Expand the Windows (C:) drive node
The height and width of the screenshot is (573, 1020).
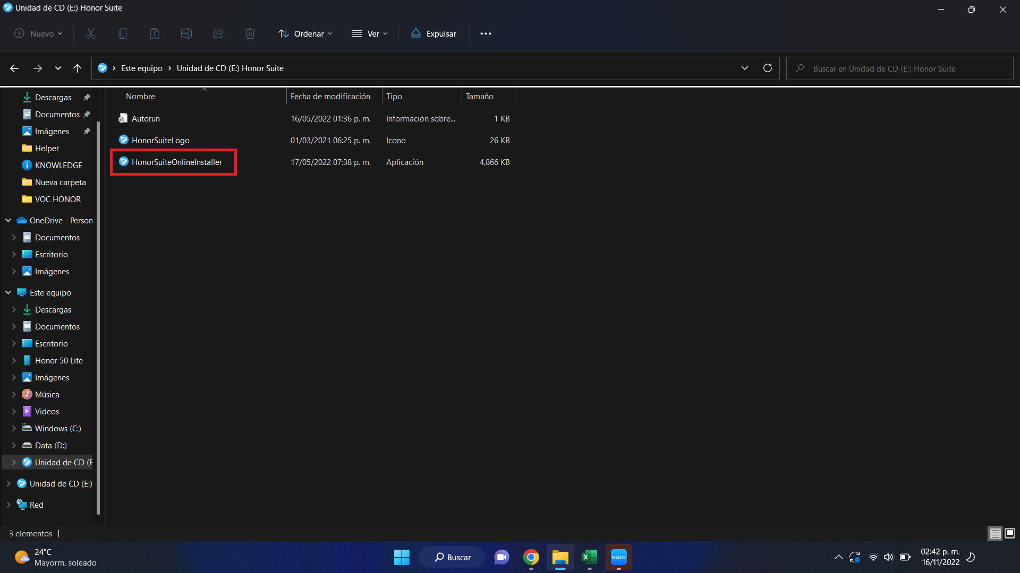point(14,428)
